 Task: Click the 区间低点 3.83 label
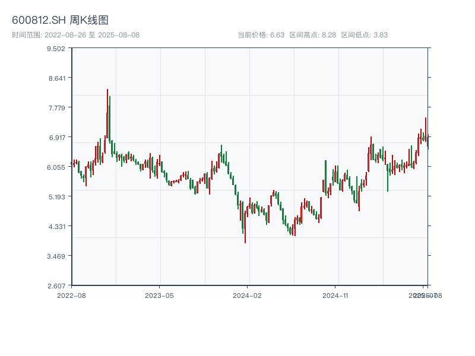tap(364, 35)
